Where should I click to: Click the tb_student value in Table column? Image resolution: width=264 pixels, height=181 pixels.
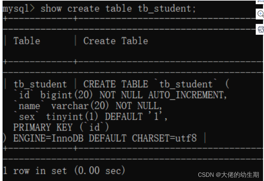pos(40,84)
